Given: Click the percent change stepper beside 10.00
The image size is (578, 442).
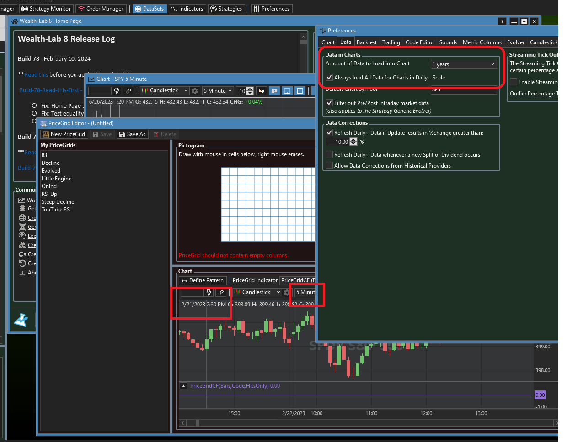Looking at the screenshot, I should coord(353,142).
